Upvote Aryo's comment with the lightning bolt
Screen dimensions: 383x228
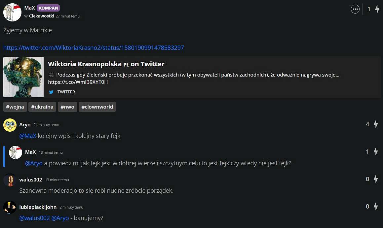pyautogui.click(x=376, y=124)
